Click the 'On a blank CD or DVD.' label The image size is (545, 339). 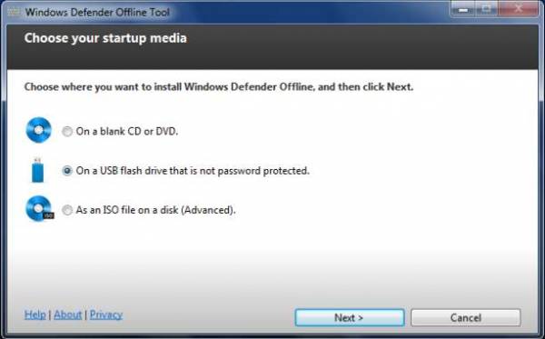point(127,132)
